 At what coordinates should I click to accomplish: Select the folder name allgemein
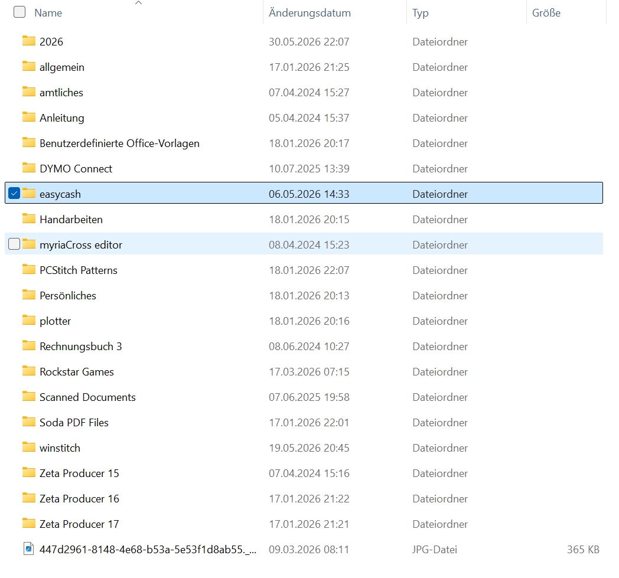pyautogui.click(x=62, y=67)
